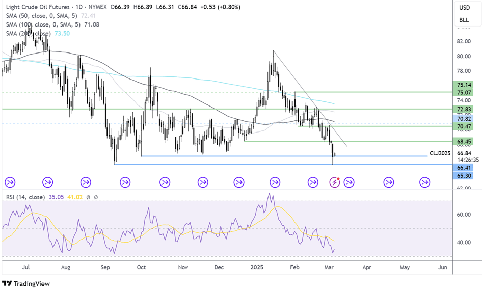The image size is (482, 291).
Task: Click the RSI 40.00 axis value
Action: click(464, 243)
